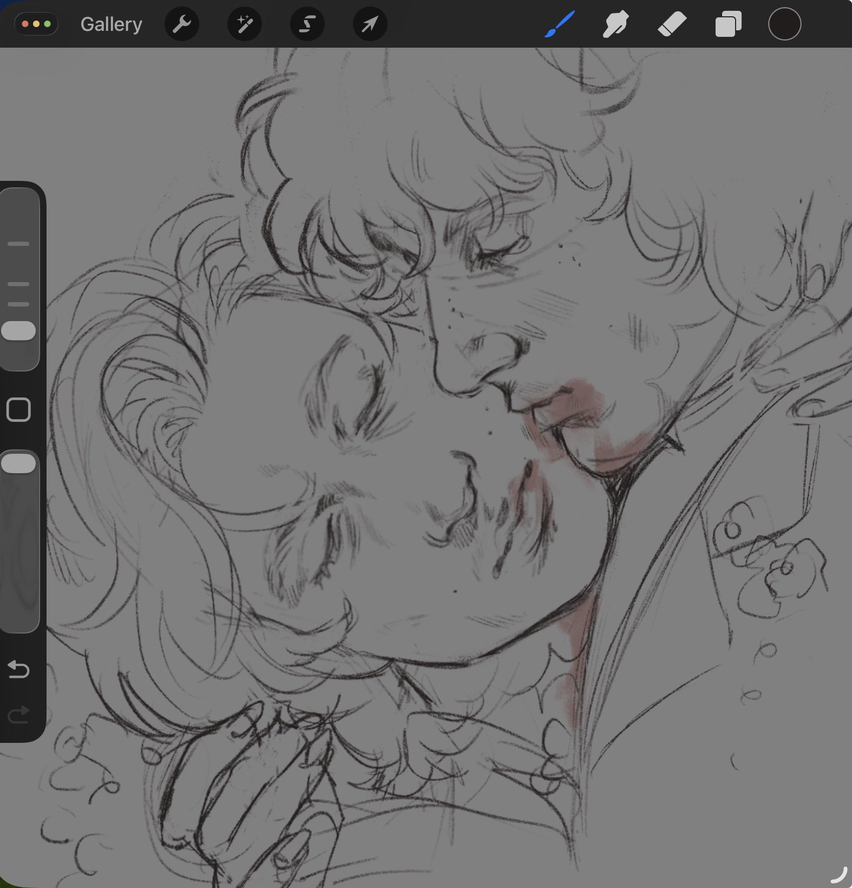Select the blue Brush tool
This screenshot has width=852, height=888.
click(x=559, y=25)
